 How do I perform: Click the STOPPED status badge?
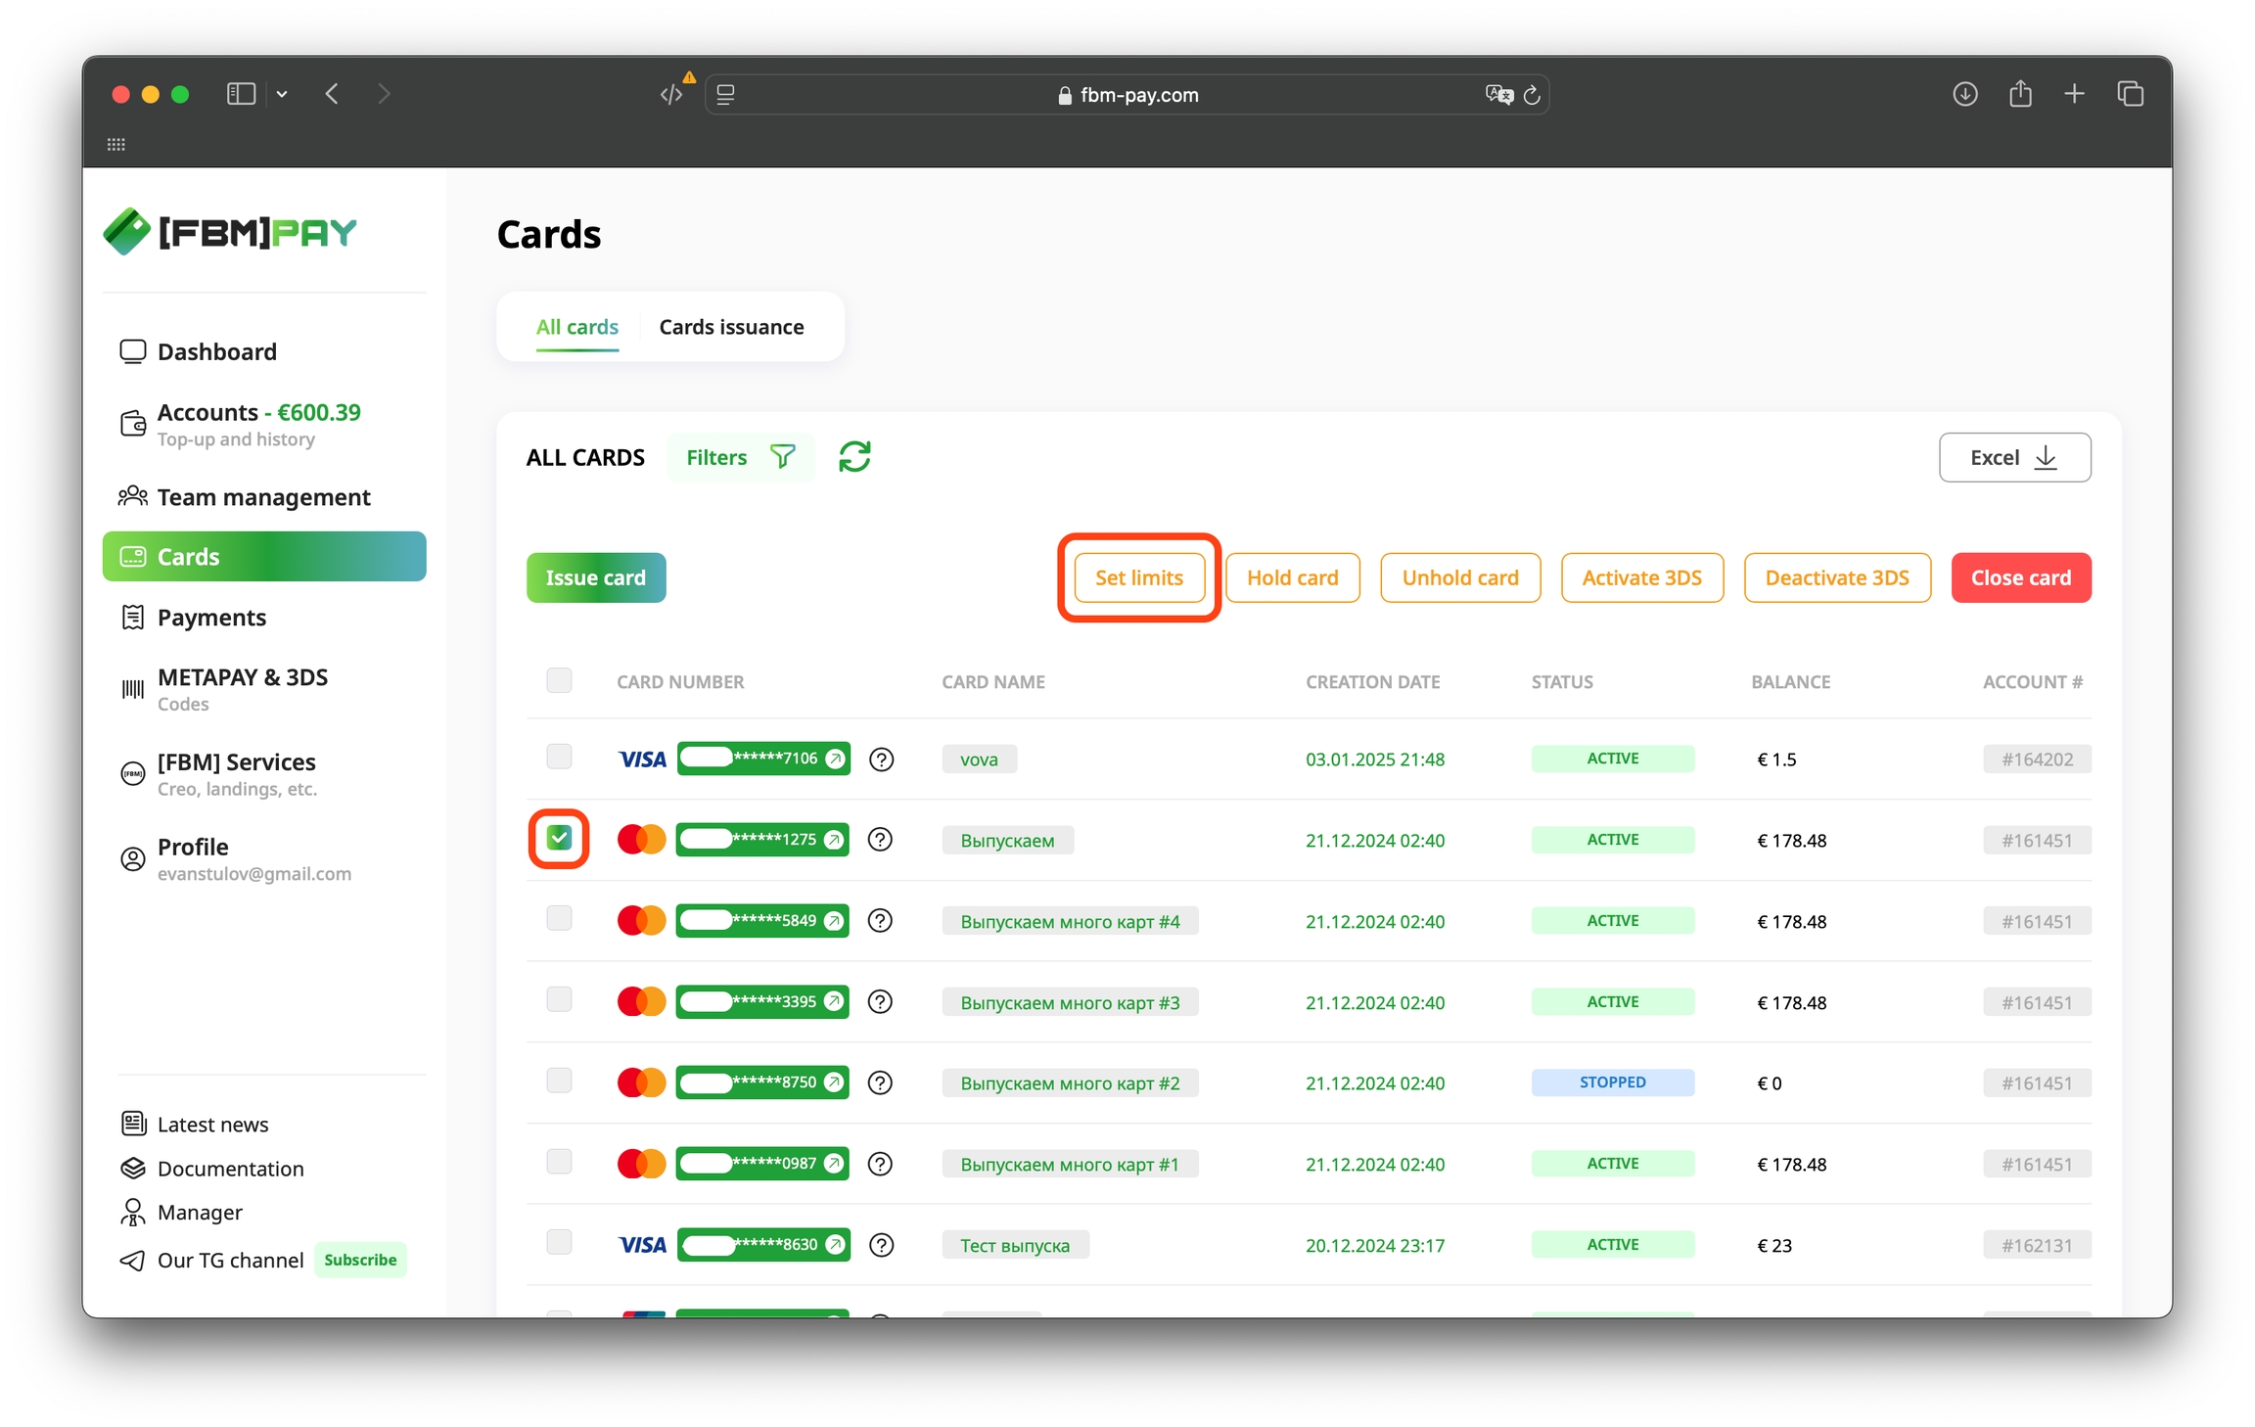(x=1612, y=1082)
